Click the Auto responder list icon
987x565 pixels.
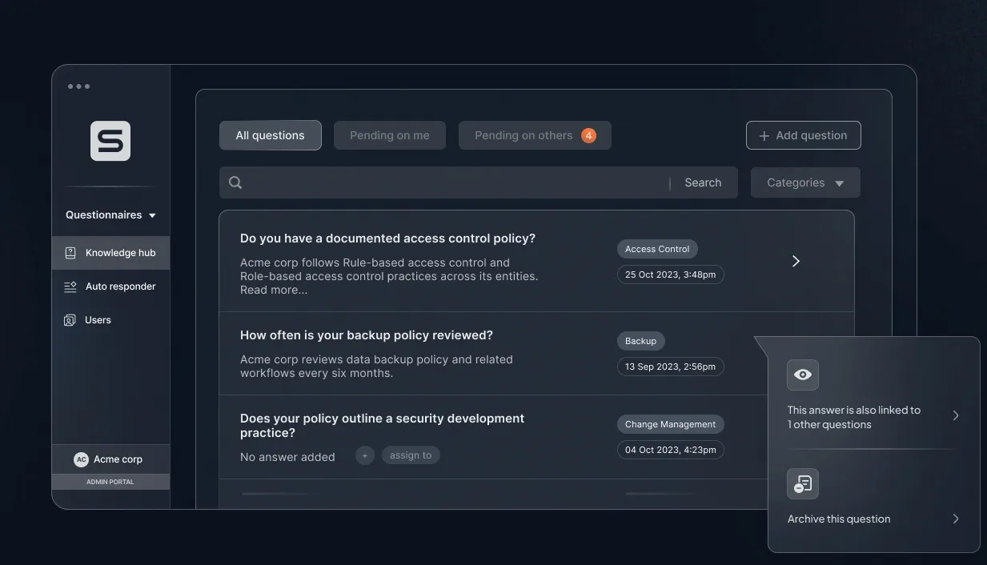coord(70,287)
